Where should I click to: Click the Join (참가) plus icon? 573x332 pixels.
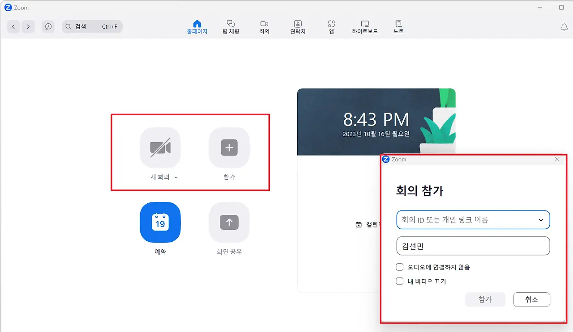pos(229,147)
